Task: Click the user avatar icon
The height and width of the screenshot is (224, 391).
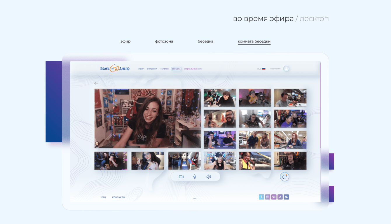Action: point(286,69)
